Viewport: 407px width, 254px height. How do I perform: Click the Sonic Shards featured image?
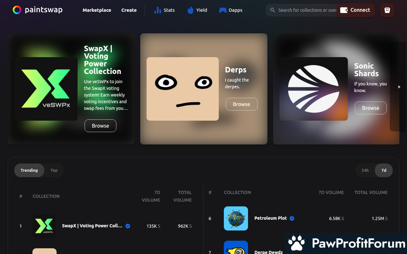(x=314, y=89)
